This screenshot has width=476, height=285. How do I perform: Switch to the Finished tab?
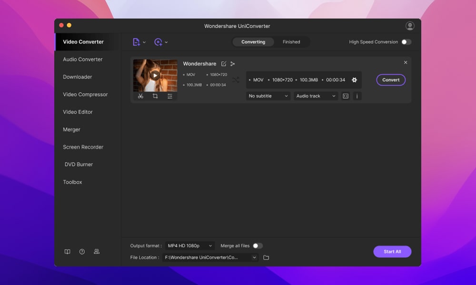292,42
